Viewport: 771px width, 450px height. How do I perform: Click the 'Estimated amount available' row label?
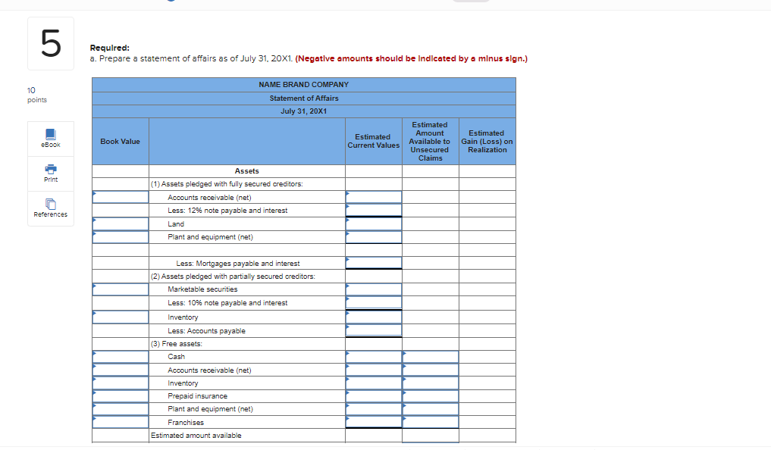point(196,436)
